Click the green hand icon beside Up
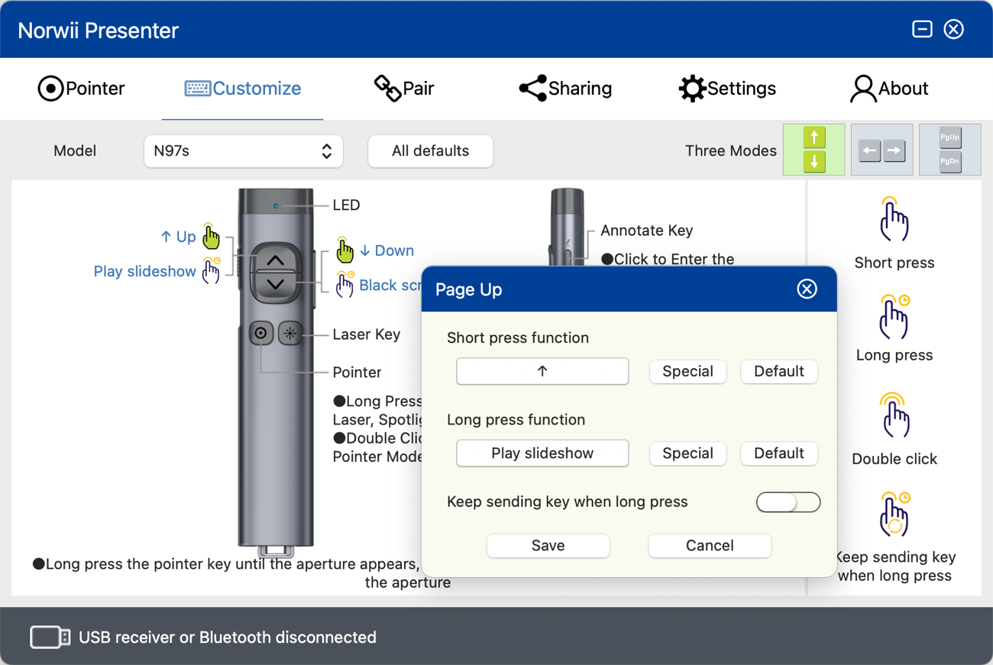The width and height of the screenshot is (993, 665). click(211, 237)
